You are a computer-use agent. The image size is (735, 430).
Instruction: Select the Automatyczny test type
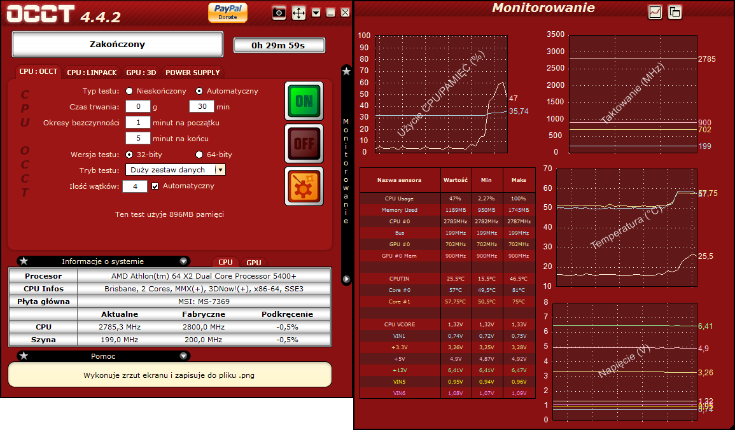[x=199, y=91]
